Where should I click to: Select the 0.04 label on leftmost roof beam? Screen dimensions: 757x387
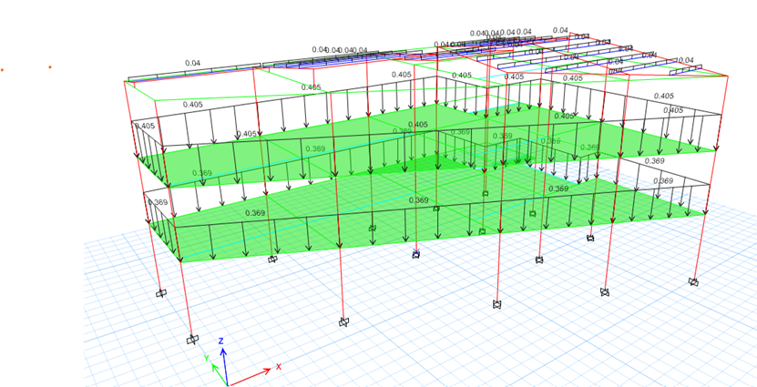click(x=193, y=63)
